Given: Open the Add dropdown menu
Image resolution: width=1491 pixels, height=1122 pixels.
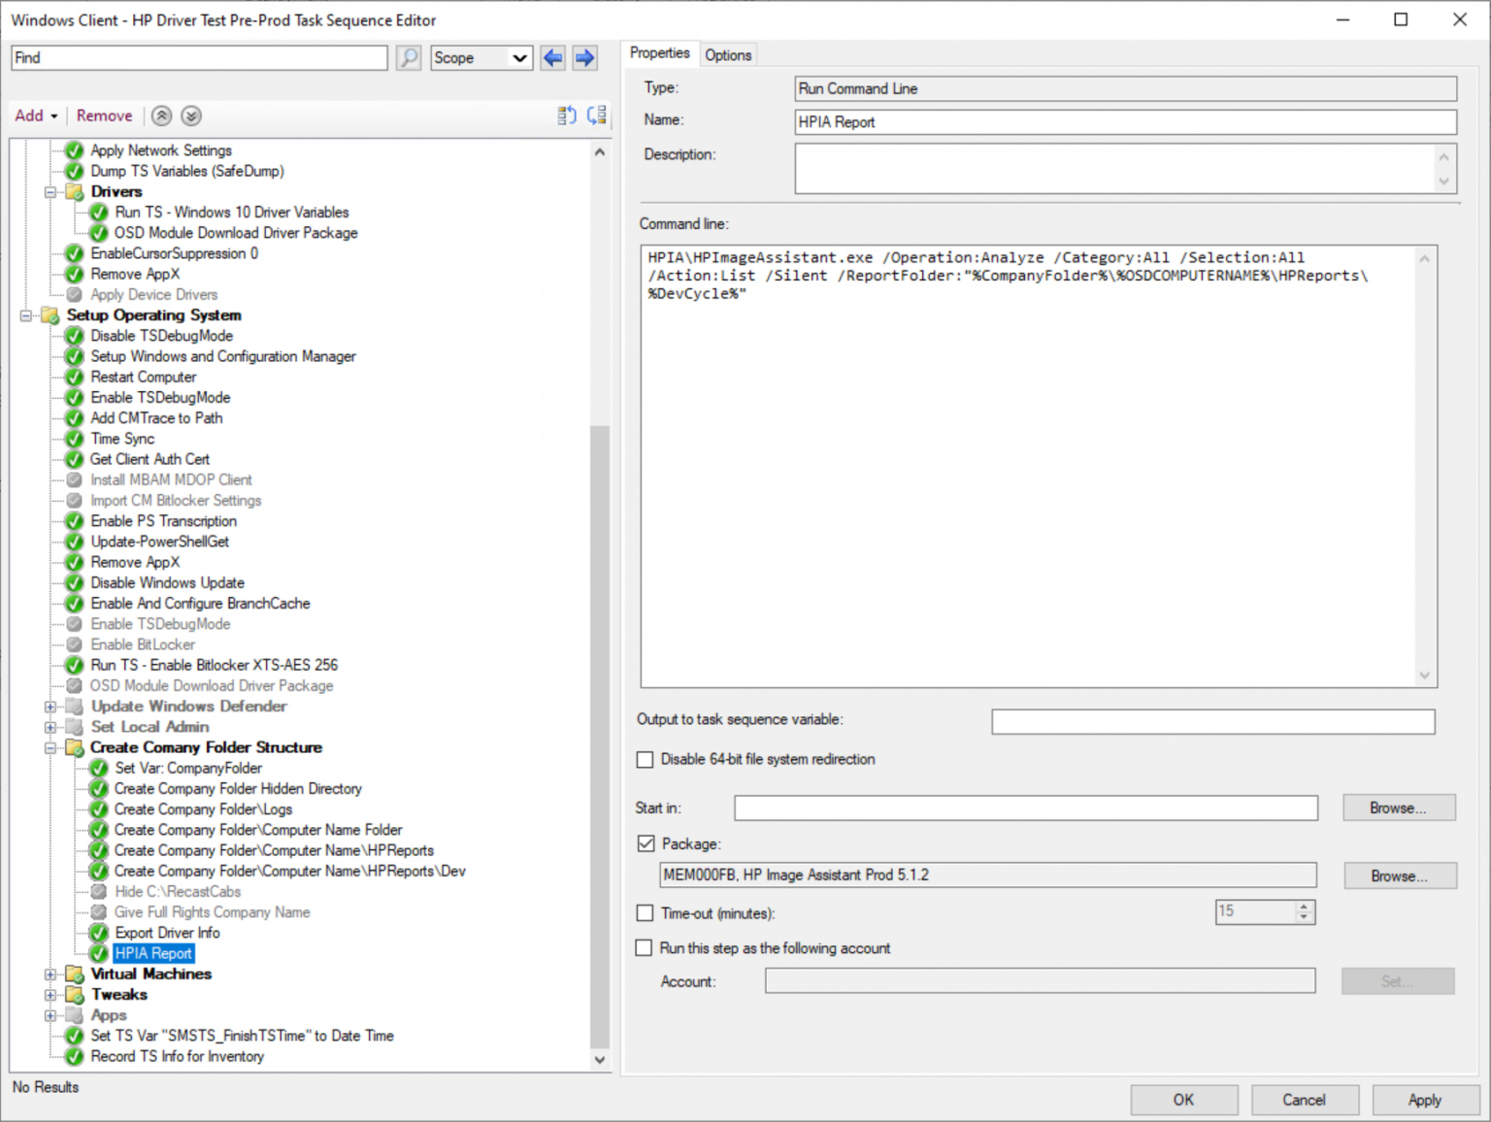Looking at the screenshot, I should point(36,115).
